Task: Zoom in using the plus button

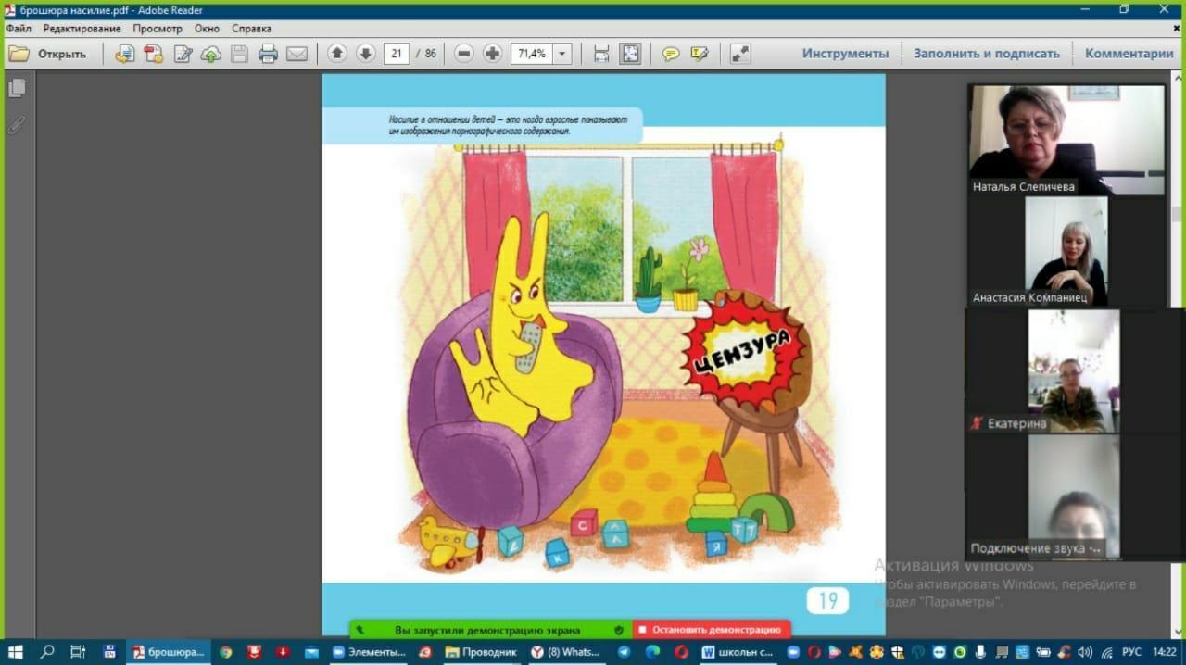Action: (492, 54)
